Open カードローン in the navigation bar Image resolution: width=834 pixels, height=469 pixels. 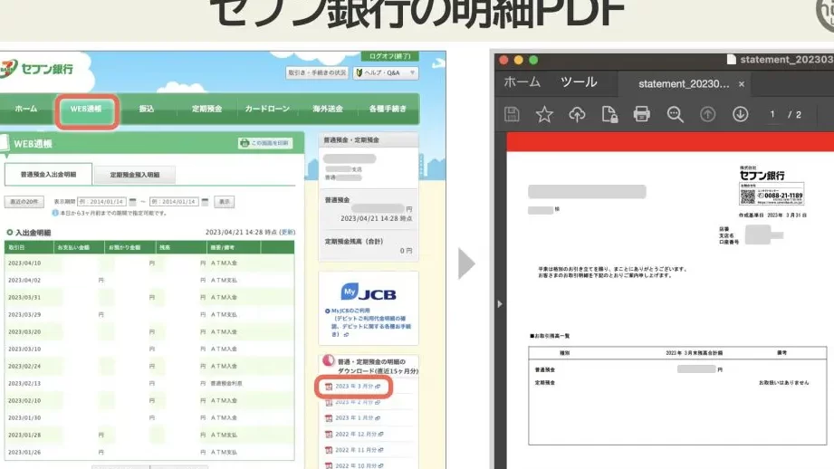point(267,109)
